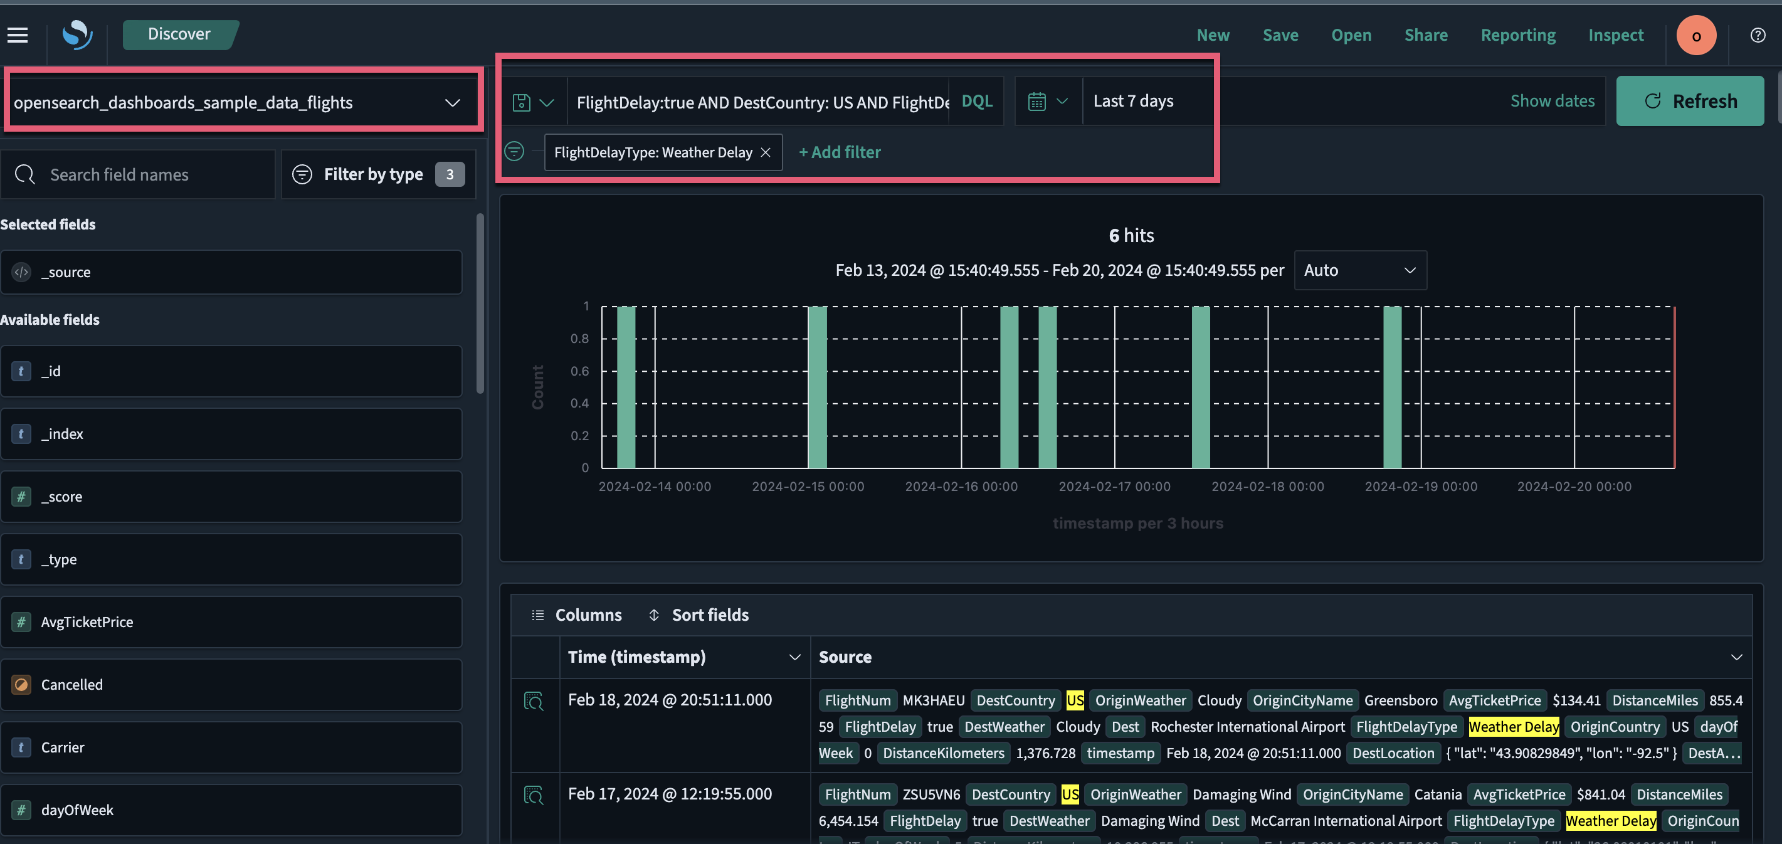This screenshot has height=844, width=1782.
Task: Expand the opensearch_dashboards_sample_data_flights index dropdown
Action: pos(453,102)
